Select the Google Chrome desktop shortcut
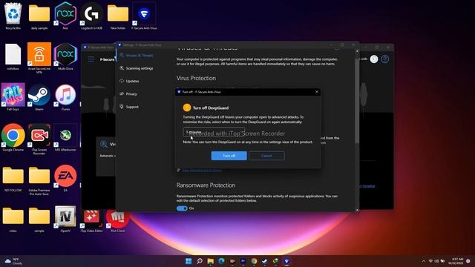The width and height of the screenshot is (475, 267). coord(13,137)
